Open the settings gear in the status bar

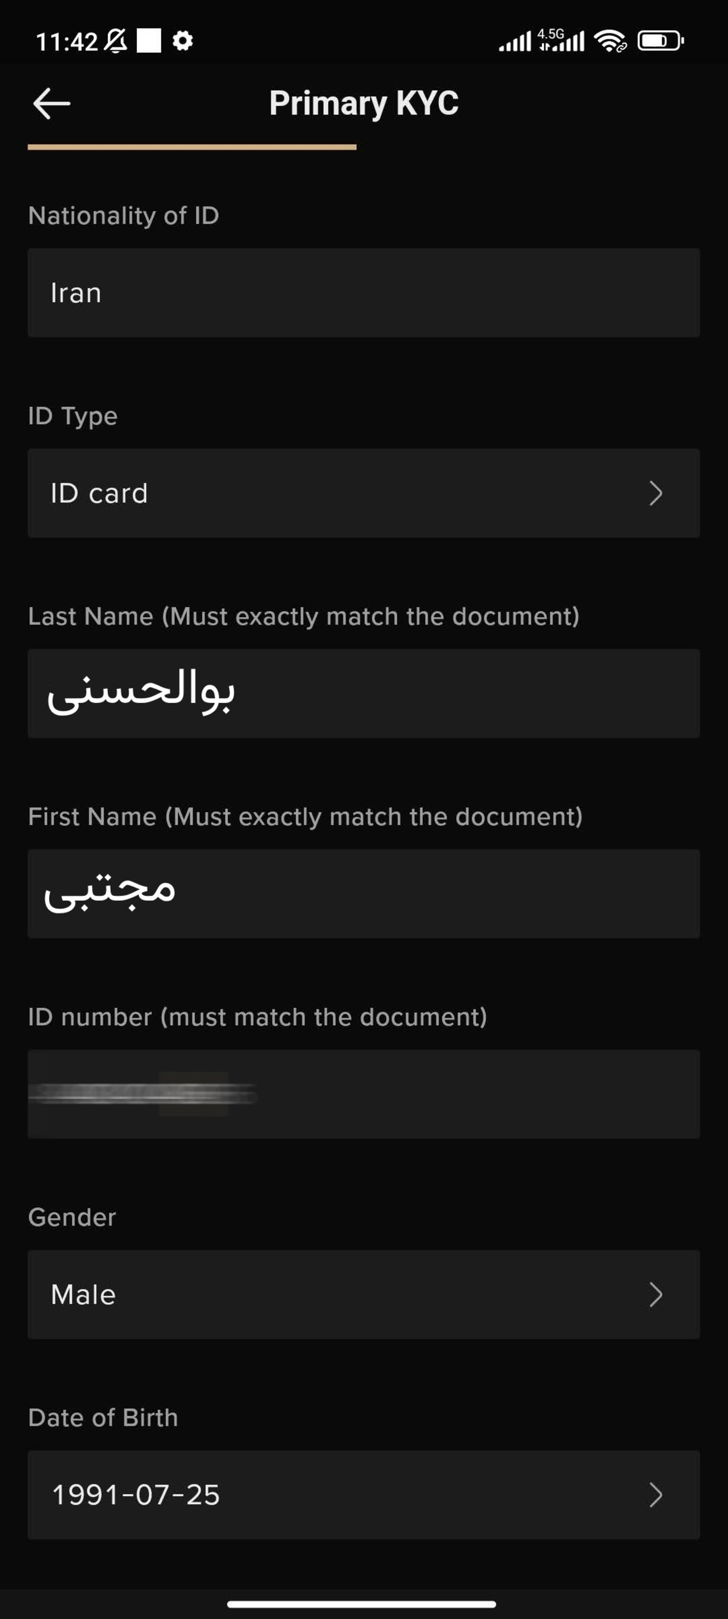point(182,41)
